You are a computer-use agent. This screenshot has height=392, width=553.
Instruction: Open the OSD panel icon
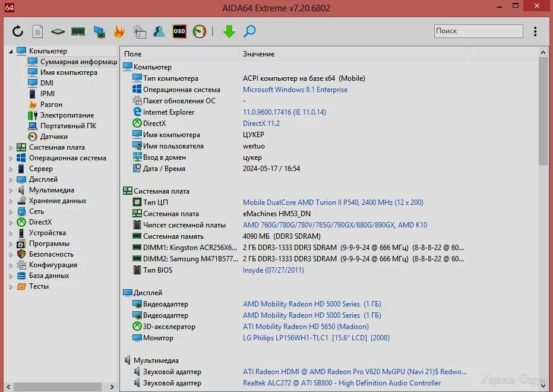tap(179, 31)
